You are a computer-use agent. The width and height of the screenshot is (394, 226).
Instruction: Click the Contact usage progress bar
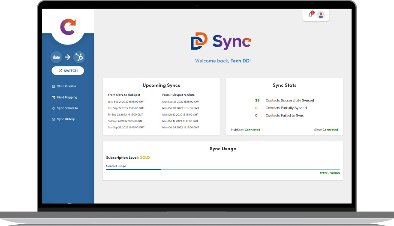[223, 169]
